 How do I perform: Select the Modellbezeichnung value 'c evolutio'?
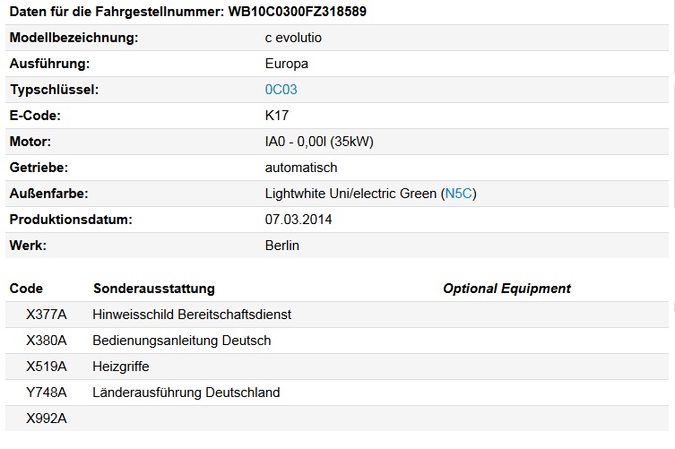point(293,38)
